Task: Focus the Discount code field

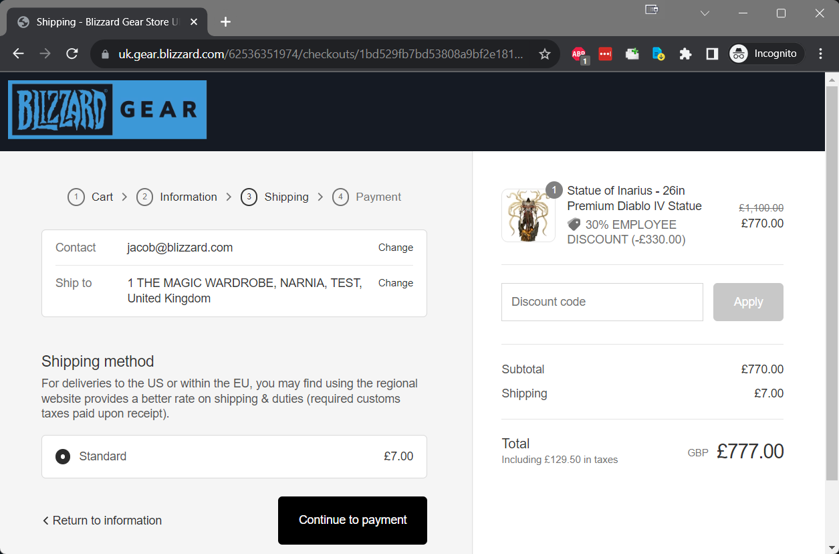Action: pos(602,302)
